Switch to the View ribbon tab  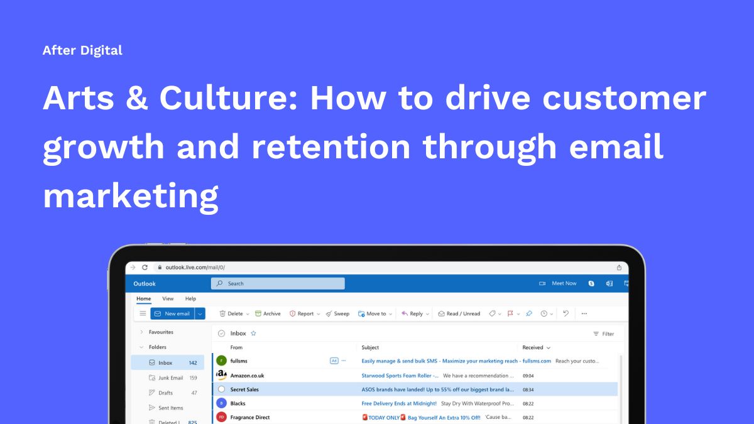coord(168,299)
